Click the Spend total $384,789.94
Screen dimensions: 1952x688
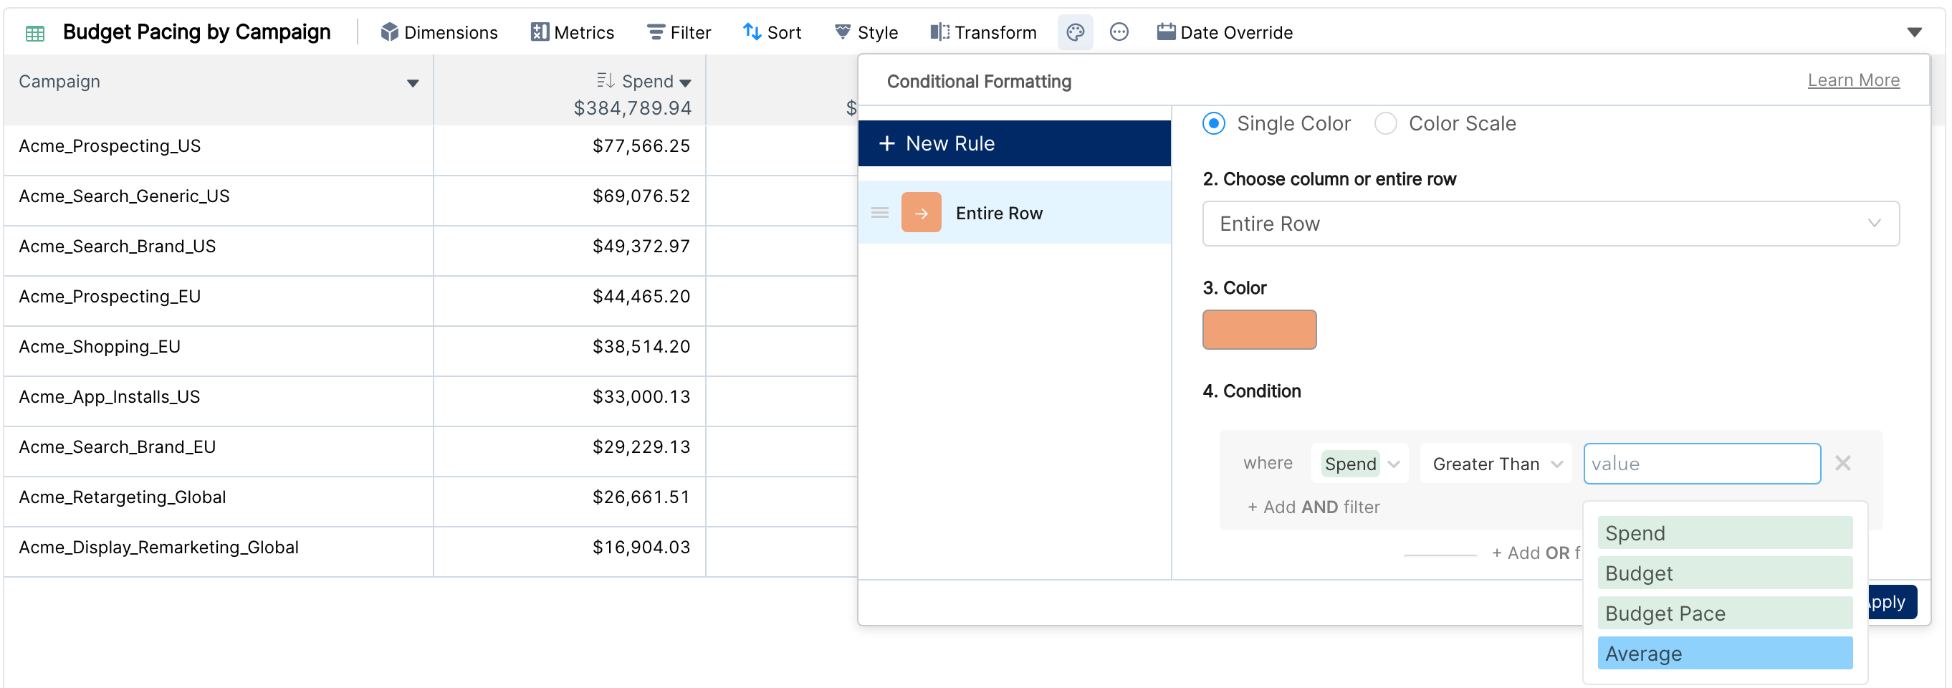(632, 108)
